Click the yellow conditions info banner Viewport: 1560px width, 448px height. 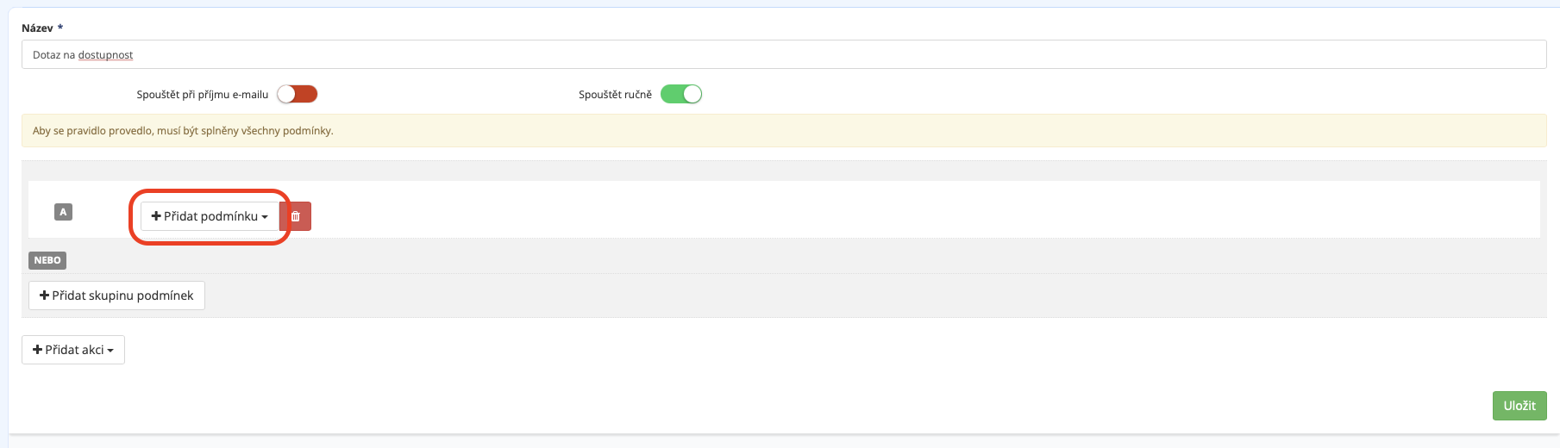[x=784, y=131]
